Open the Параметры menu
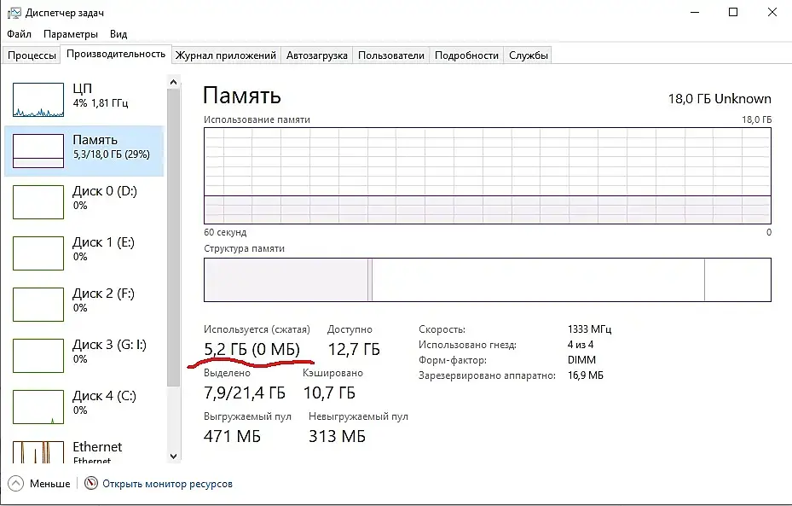The height and width of the screenshot is (506, 792). [x=71, y=34]
